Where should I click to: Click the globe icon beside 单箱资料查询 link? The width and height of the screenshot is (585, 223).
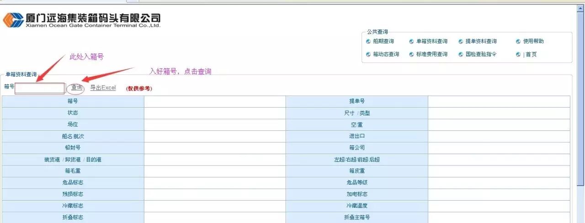tap(411, 41)
